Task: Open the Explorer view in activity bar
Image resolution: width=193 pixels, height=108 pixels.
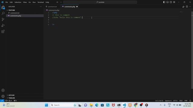Action: tap(3, 7)
